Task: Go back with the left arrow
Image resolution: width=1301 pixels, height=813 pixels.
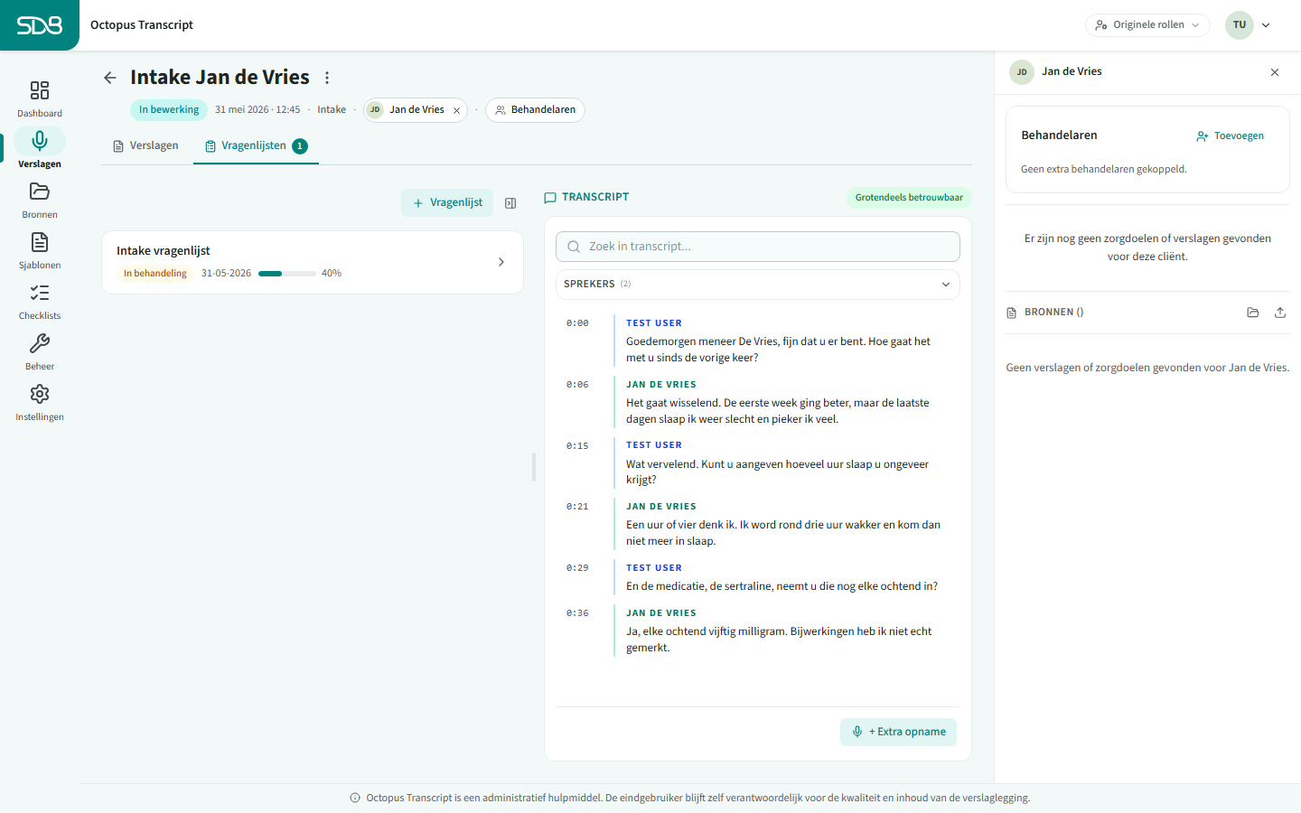Action: pyautogui.click(x=110, y=78)
